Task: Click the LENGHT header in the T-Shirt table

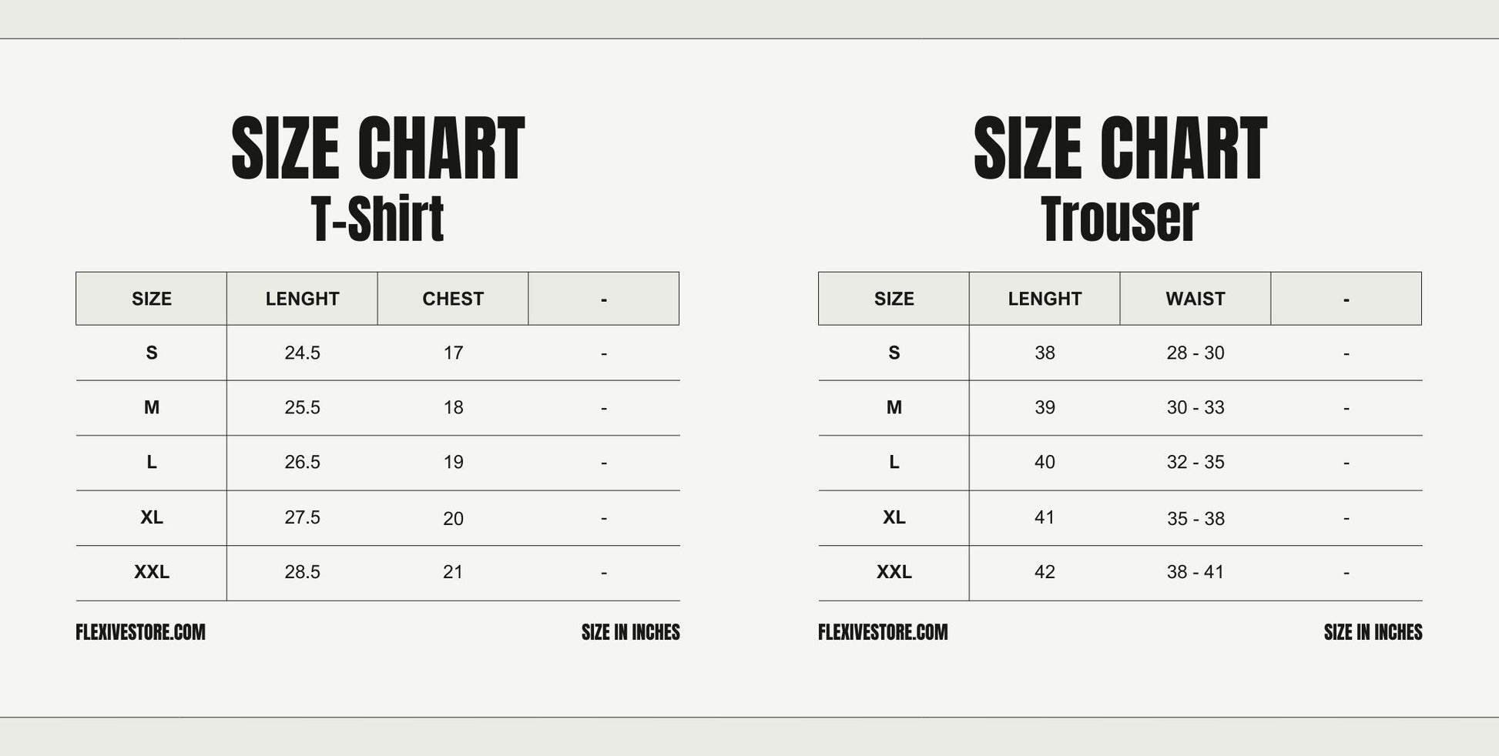Action: [302, 299]
